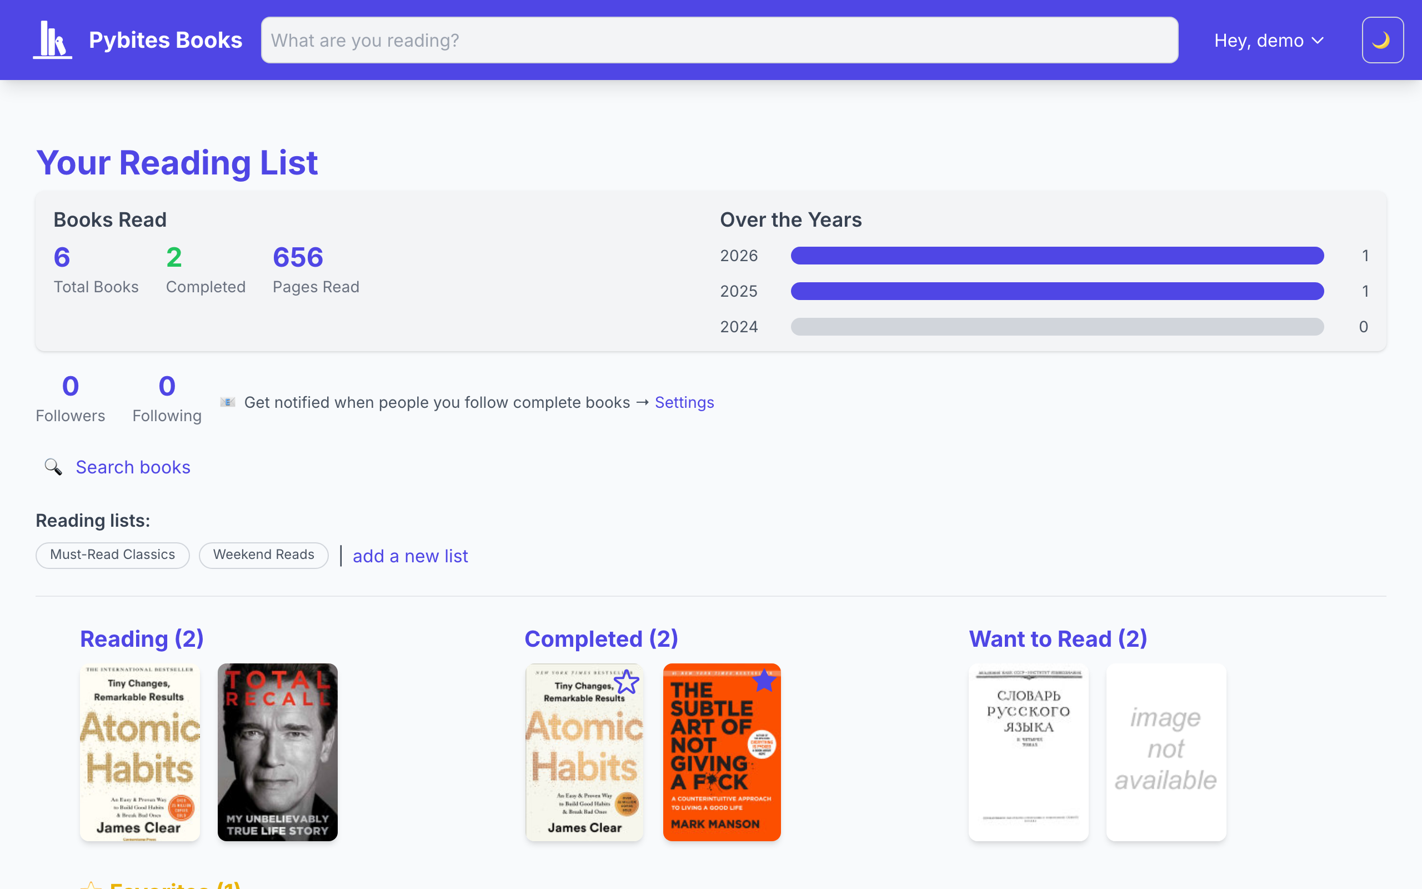The height and width of the screenshot is (889, 1422).
Task: Click the envelope notification icon
Action: (x=227, y=402)
